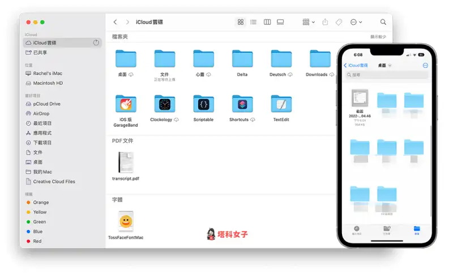Click 顯示較少 to show fewer folders
453x274 pixels.
378,37
